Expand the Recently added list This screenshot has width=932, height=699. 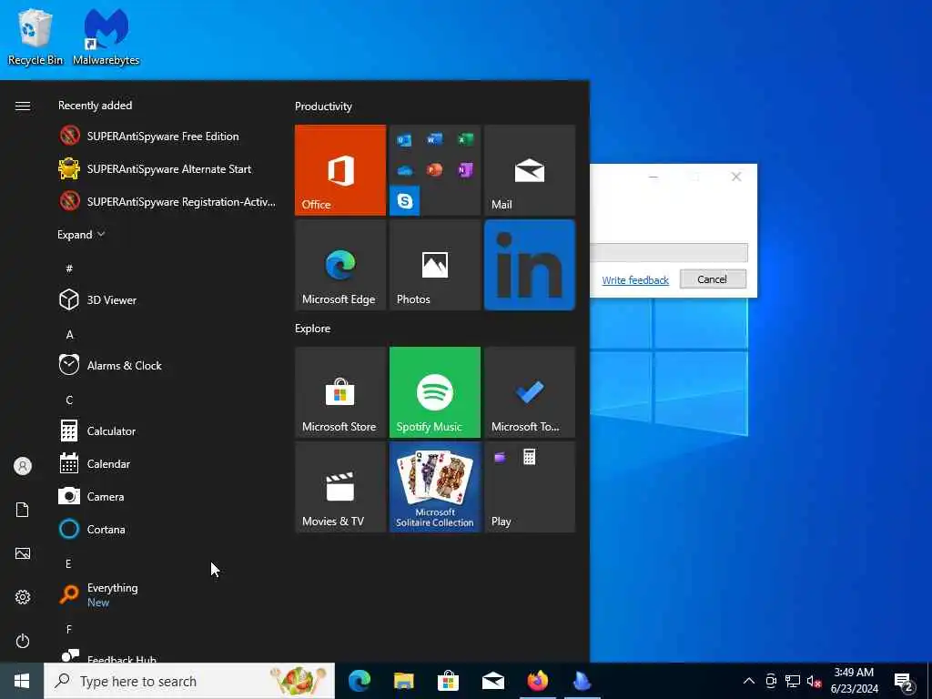click(x=81, y=235)
